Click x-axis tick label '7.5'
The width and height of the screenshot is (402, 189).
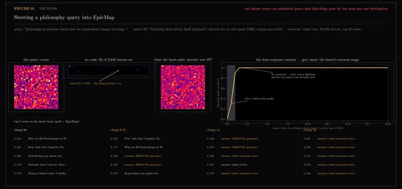coord(287,124)
